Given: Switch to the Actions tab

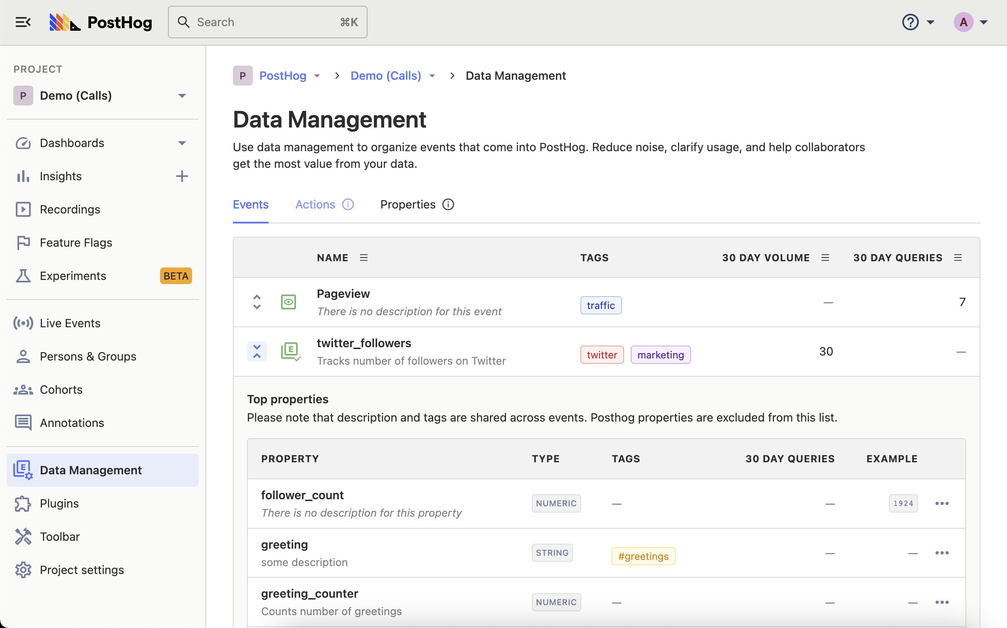Looking at the screenshot, I should (315, 204).
